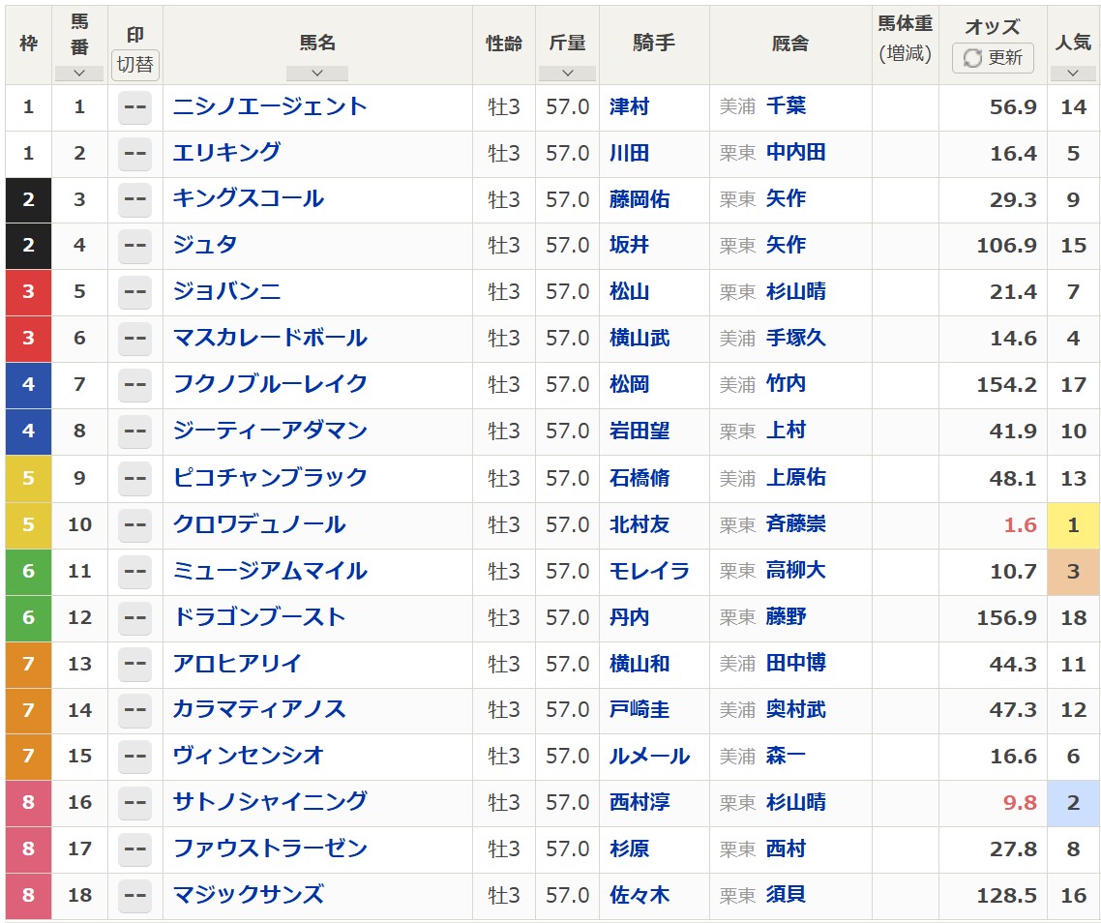Open horse page キングスコール

click(x=249, y=198)
